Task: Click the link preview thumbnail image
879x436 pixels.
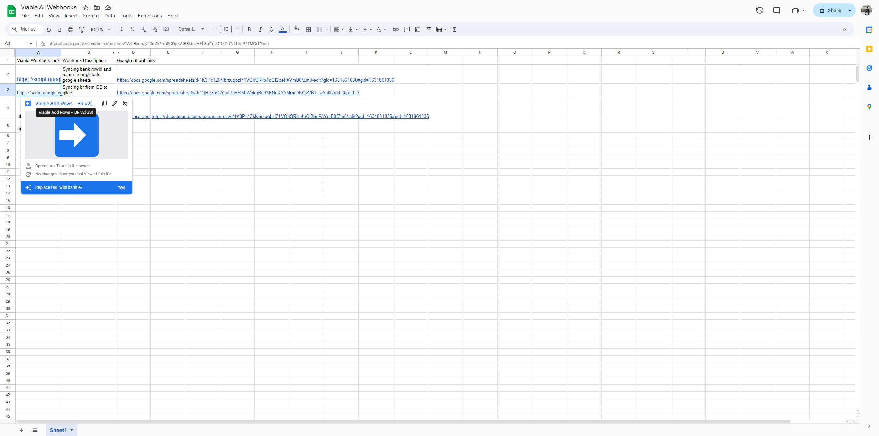Action: click(x=77, y=135)
